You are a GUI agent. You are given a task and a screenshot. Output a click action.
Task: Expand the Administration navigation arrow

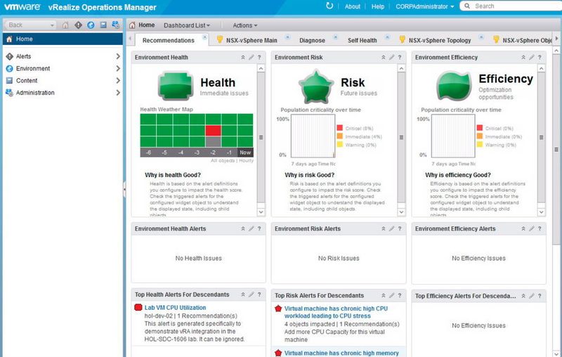point(118,93)
